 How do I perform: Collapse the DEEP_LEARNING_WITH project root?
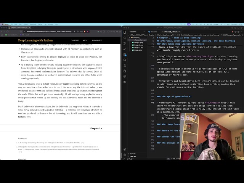pos(138,35)
